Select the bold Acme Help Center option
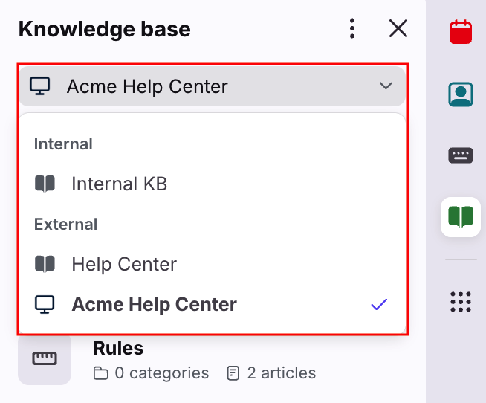 point(154,304)
